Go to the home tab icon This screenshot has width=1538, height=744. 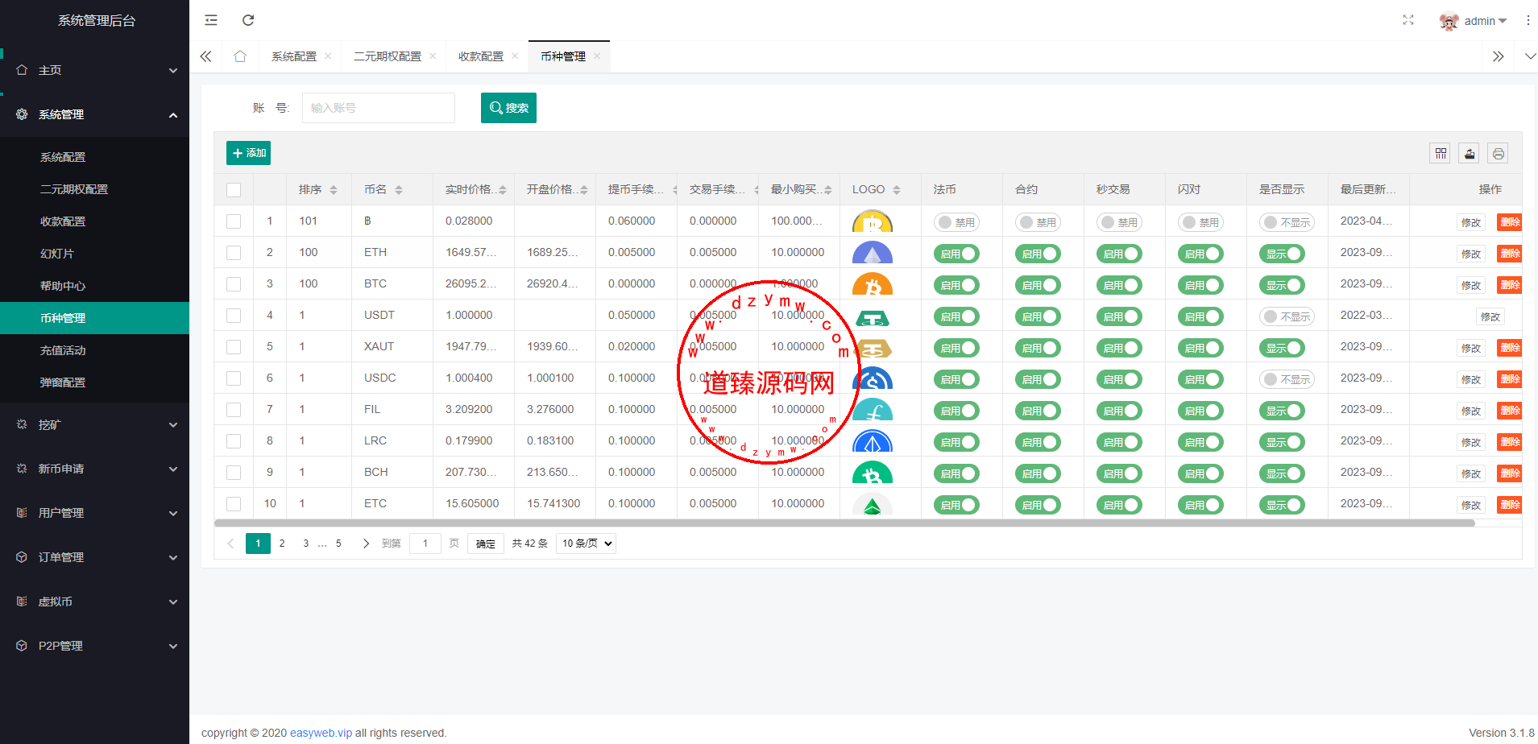(x=240, y=56)
